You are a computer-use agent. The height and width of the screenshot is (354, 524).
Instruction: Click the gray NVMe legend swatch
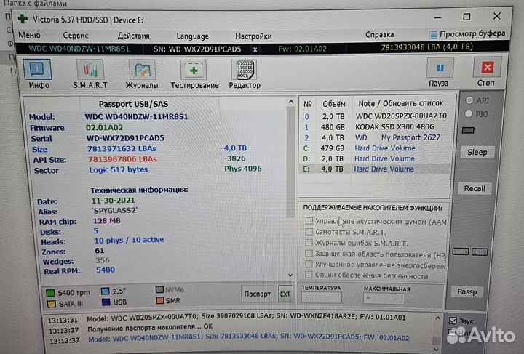[159, 289]
